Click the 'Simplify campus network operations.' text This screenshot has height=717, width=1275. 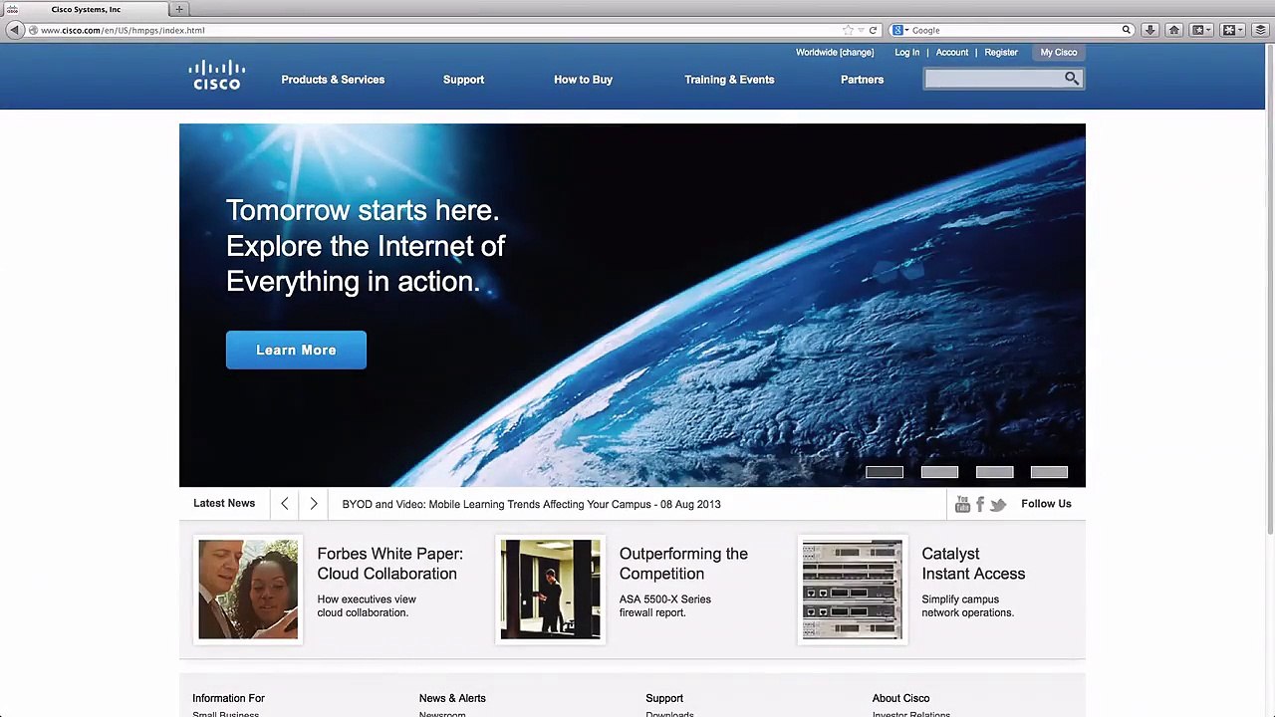[967, 605]
